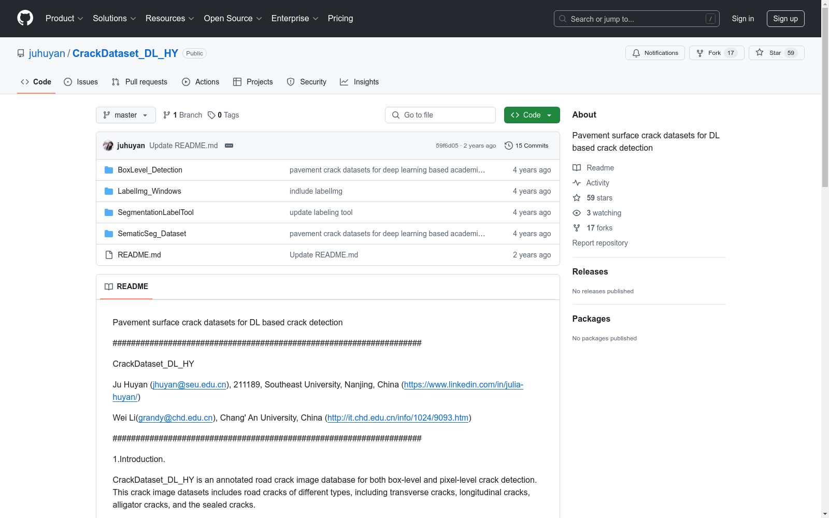Open the Product menu

tap(64, 18)
